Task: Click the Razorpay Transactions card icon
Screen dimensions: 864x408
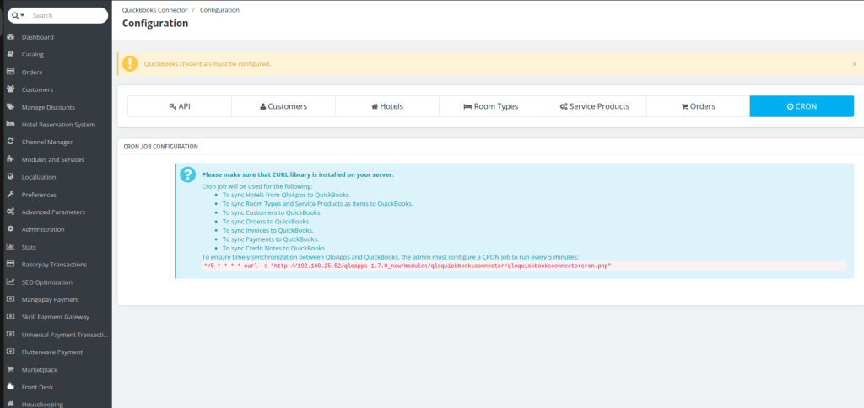Action: [10, 265]
